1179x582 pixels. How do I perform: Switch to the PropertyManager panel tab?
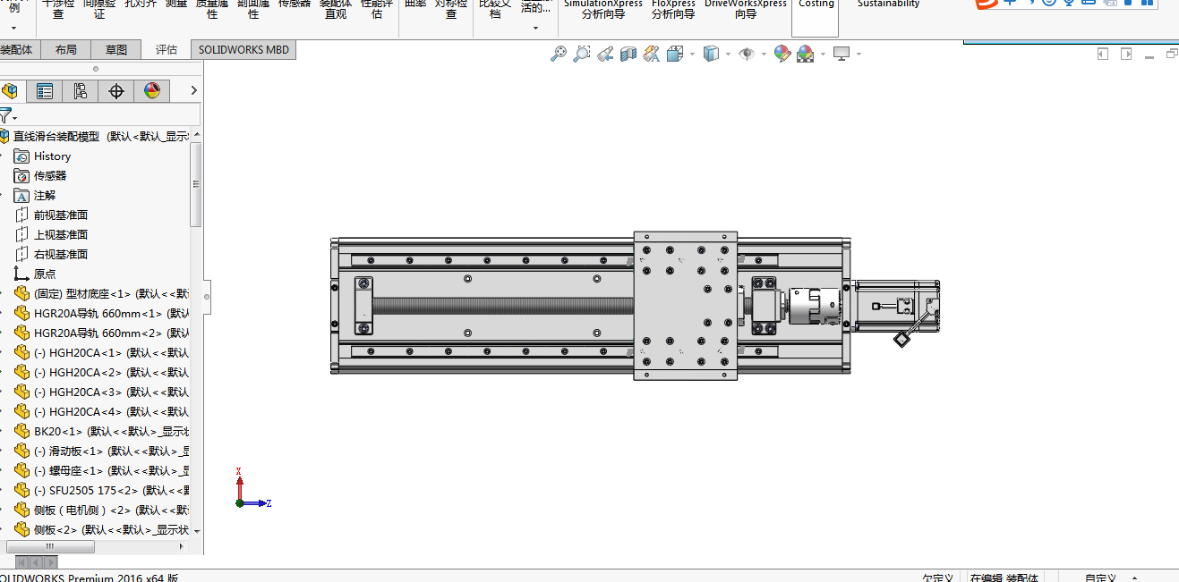44,91
